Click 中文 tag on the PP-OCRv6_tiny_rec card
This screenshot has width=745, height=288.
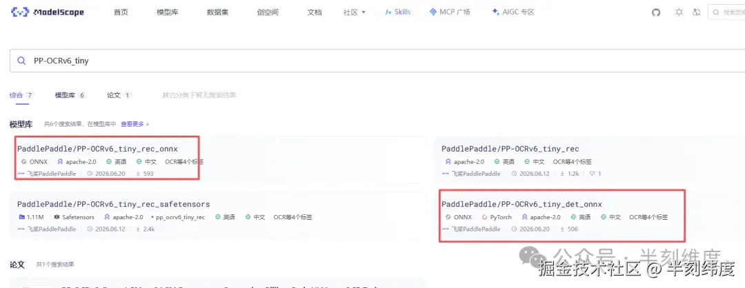point(535,162)
